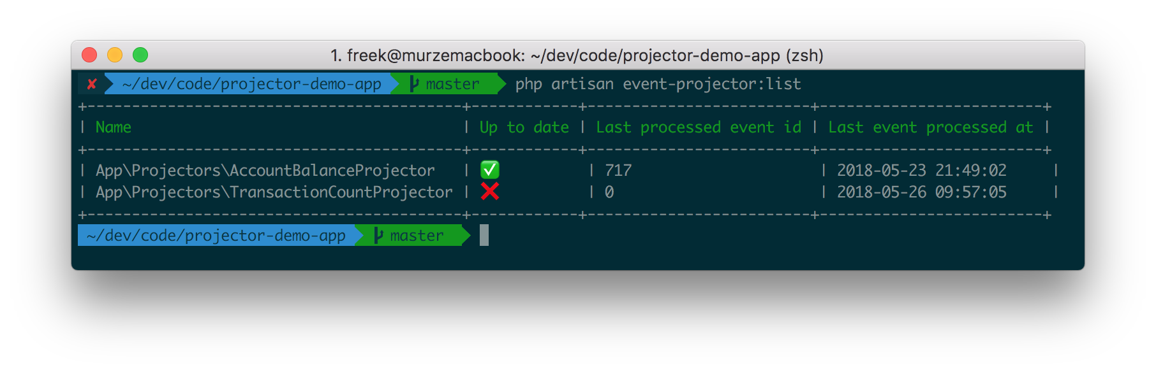The image size is (1156, 372).
Task: Click the green zoom window button
Action: click(x=140, y=55)
